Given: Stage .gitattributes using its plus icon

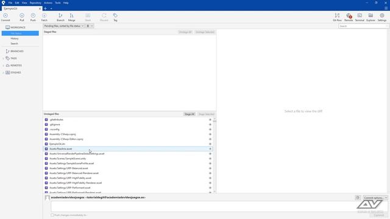Looking at the screenshot, I should (x=210, y=120).
